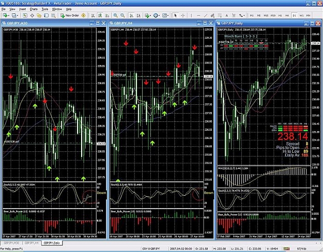
Task: Click the New Order button
Action: point(70,15)
